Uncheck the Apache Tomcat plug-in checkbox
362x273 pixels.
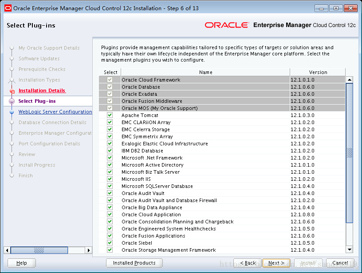pyautogui.click(x=110, y=115)
